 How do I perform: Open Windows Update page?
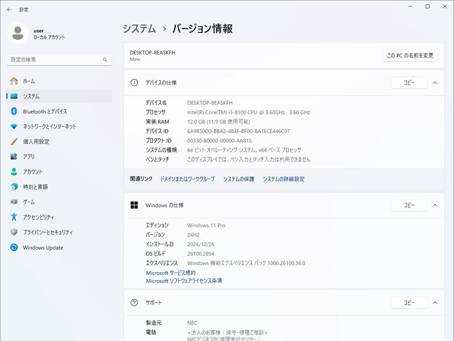60,247
